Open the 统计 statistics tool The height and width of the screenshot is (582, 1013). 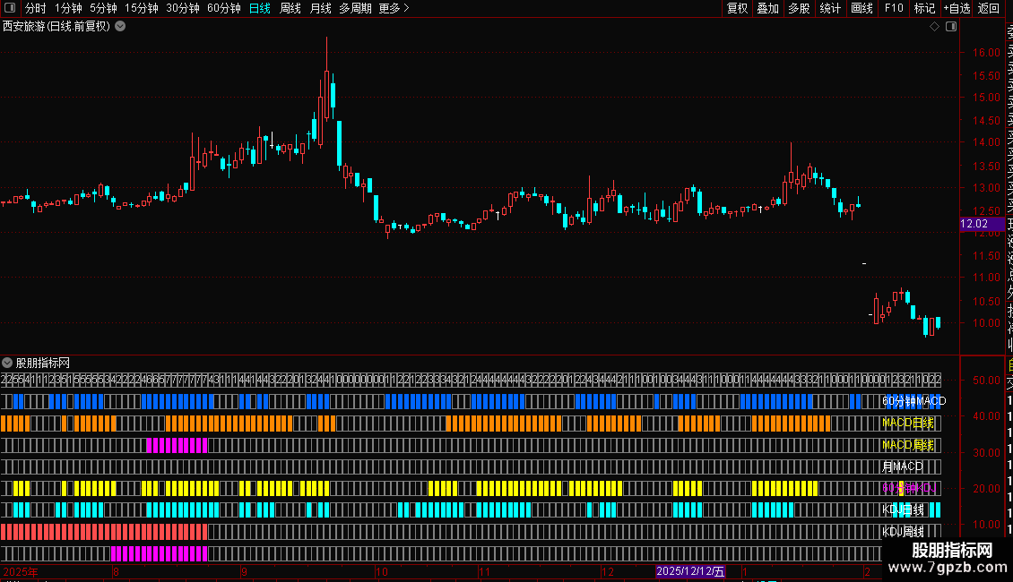coord(830,8)
